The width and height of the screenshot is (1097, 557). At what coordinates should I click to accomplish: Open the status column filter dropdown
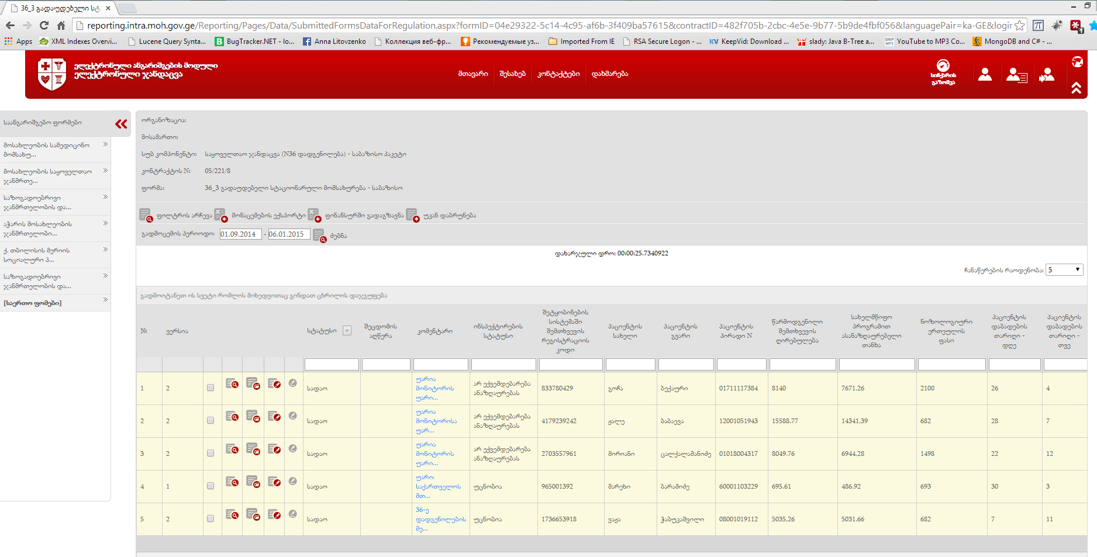[x=347, y=331]
